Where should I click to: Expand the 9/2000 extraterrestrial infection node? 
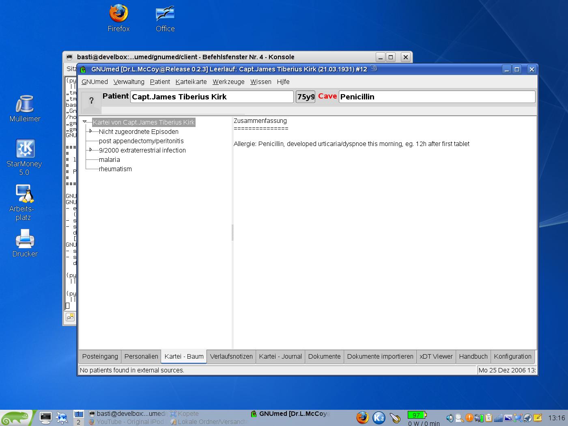click(91, 150)
